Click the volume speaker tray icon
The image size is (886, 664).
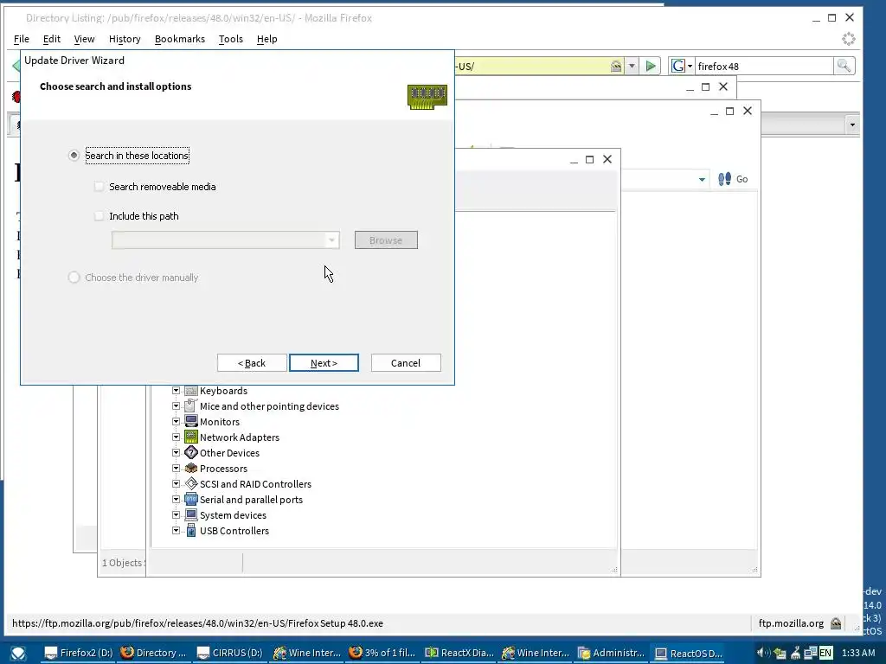(764, 654)
